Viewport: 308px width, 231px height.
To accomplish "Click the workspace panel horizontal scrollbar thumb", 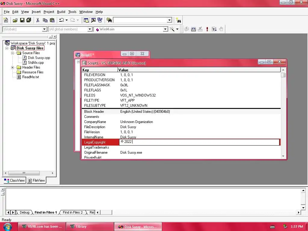I will pos(24,173).
